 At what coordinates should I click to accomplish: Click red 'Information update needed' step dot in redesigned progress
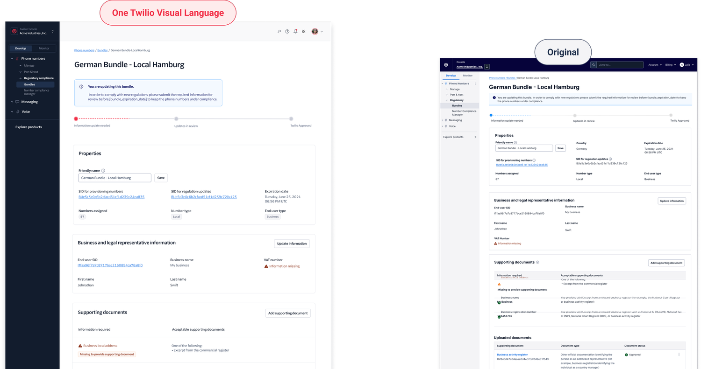[76, 119]
